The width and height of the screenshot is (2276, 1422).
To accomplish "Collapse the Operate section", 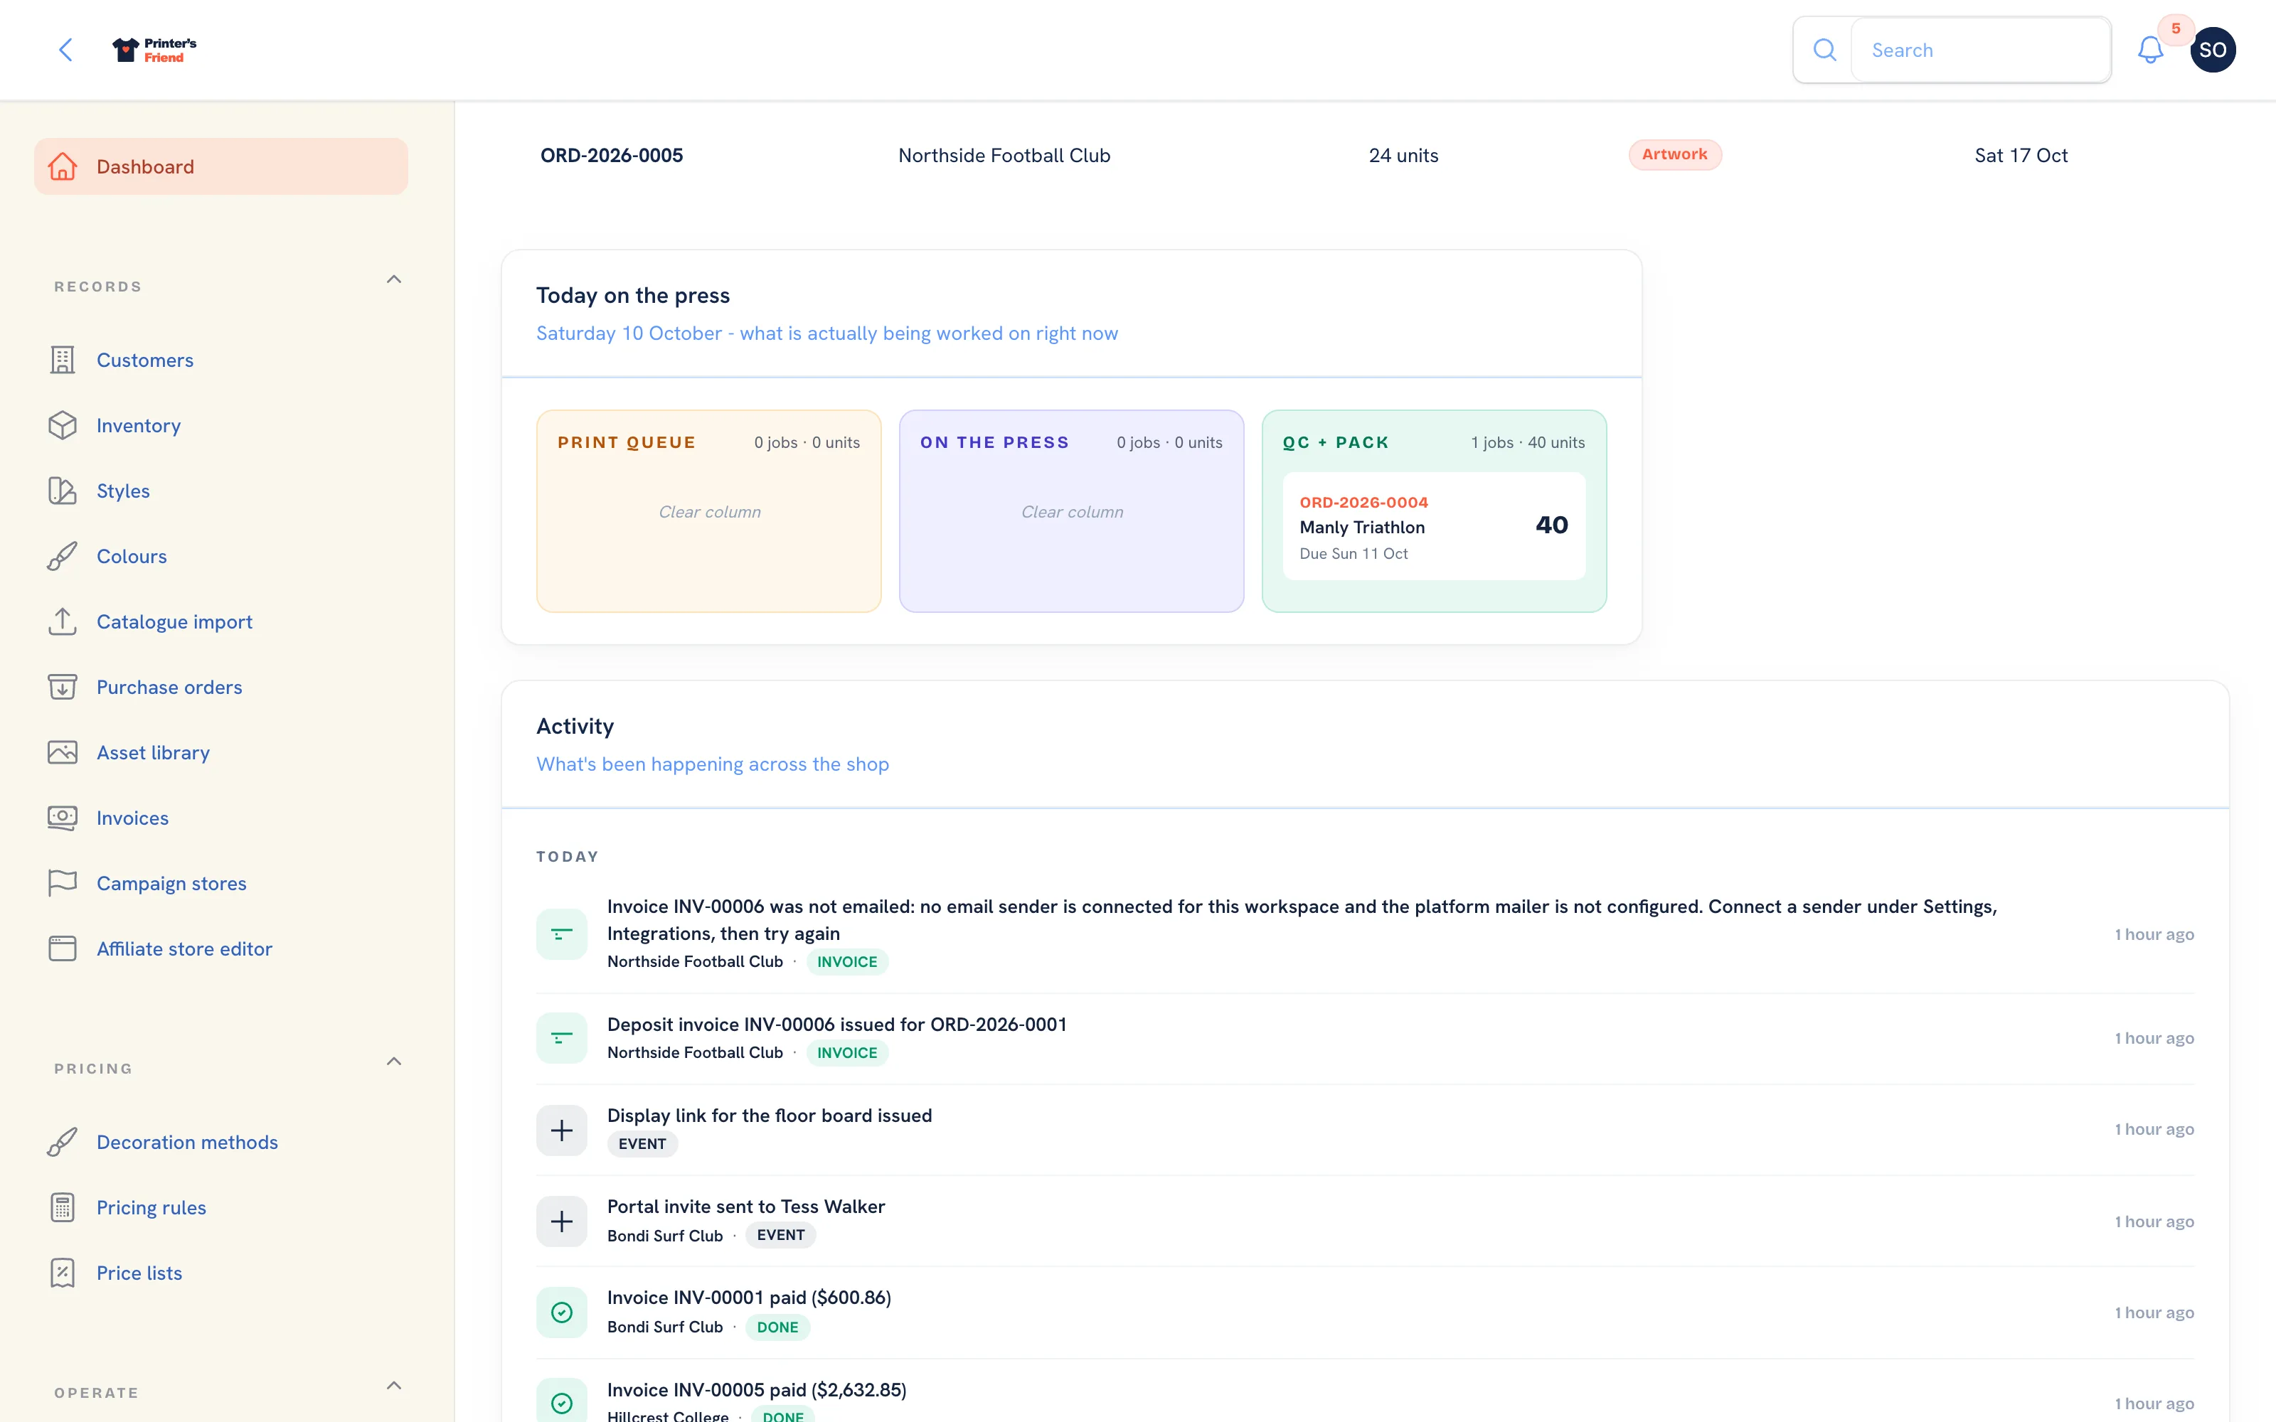I will [x=394, y=1385].
